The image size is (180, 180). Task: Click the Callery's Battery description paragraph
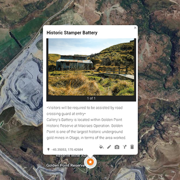[86, 129]
